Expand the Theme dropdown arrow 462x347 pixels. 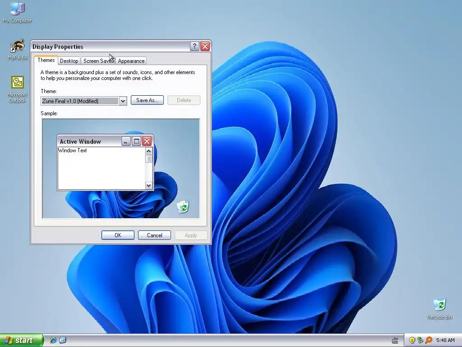click(123, 101)
